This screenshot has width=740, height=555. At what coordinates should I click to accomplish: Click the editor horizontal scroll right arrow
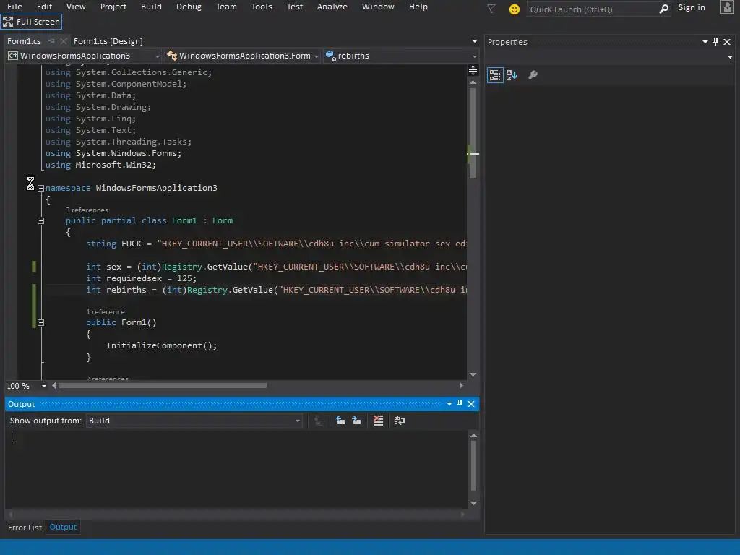click(x=461, y=386)
